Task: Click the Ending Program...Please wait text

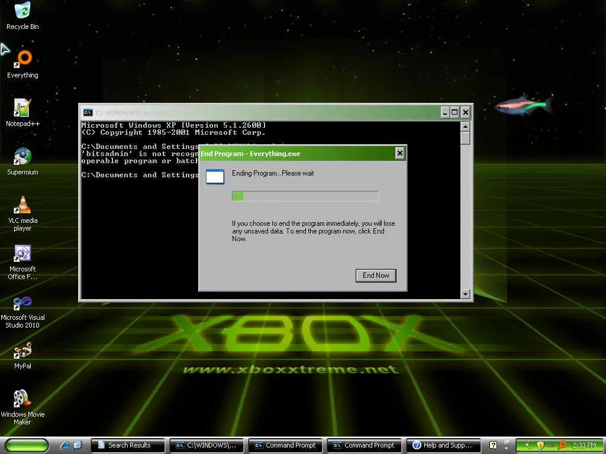Action: (273, 173)
